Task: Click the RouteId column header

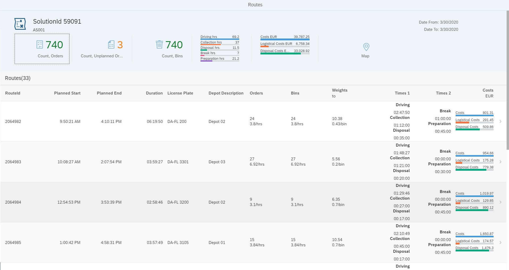Action: [13, 93]
